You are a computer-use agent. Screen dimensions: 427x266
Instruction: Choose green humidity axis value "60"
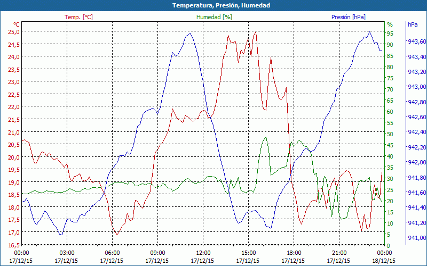coord(390,112)
